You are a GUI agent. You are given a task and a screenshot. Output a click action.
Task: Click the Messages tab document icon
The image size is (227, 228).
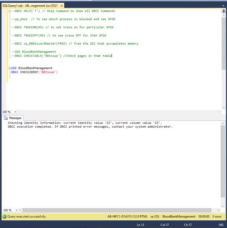[5, 118]
